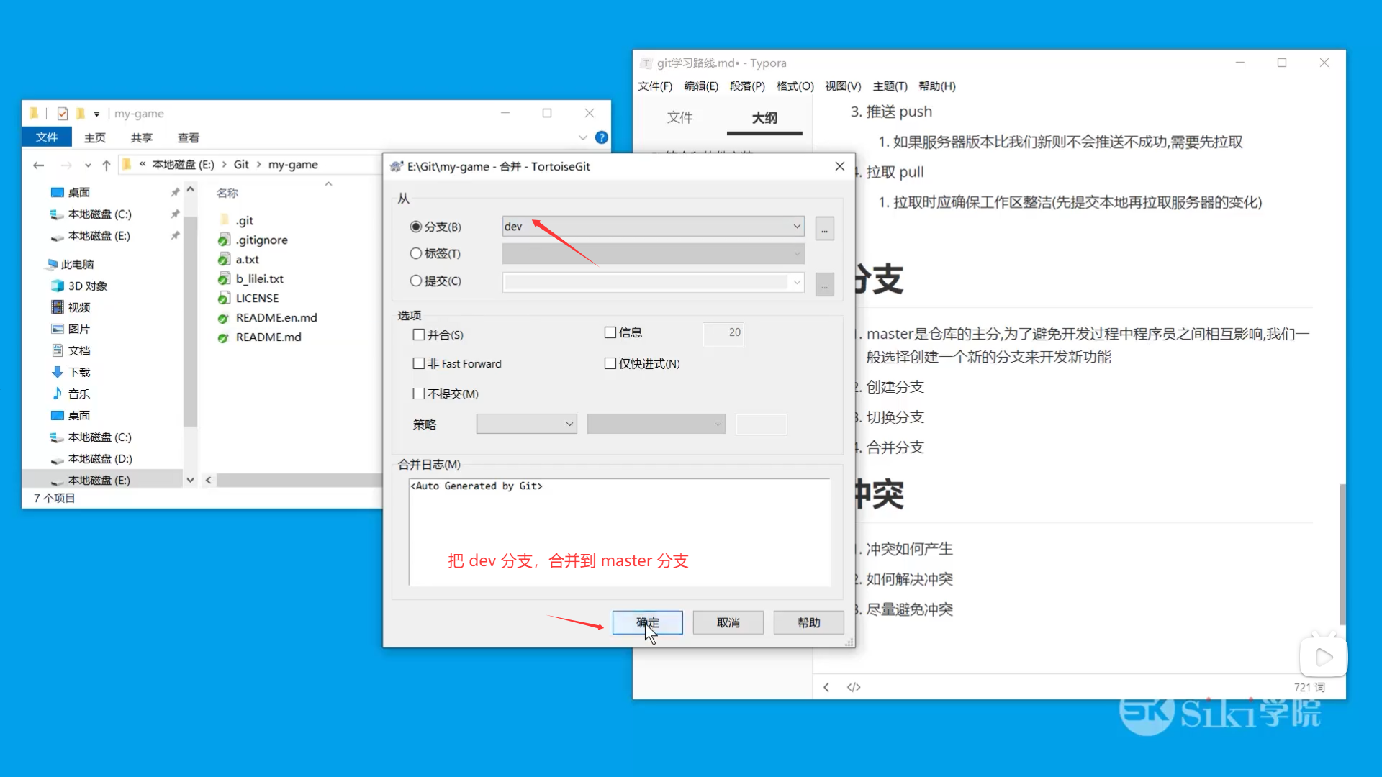Enable the 非 Fast Forward checkbox
Viewport: 1382px width, 777px height.
point(420,363)
